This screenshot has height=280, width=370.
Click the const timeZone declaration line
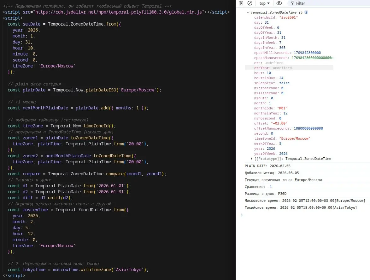point(62,126)
